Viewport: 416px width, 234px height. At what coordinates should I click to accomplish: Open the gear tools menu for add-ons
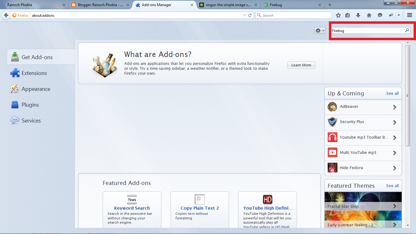coord(320,30)
